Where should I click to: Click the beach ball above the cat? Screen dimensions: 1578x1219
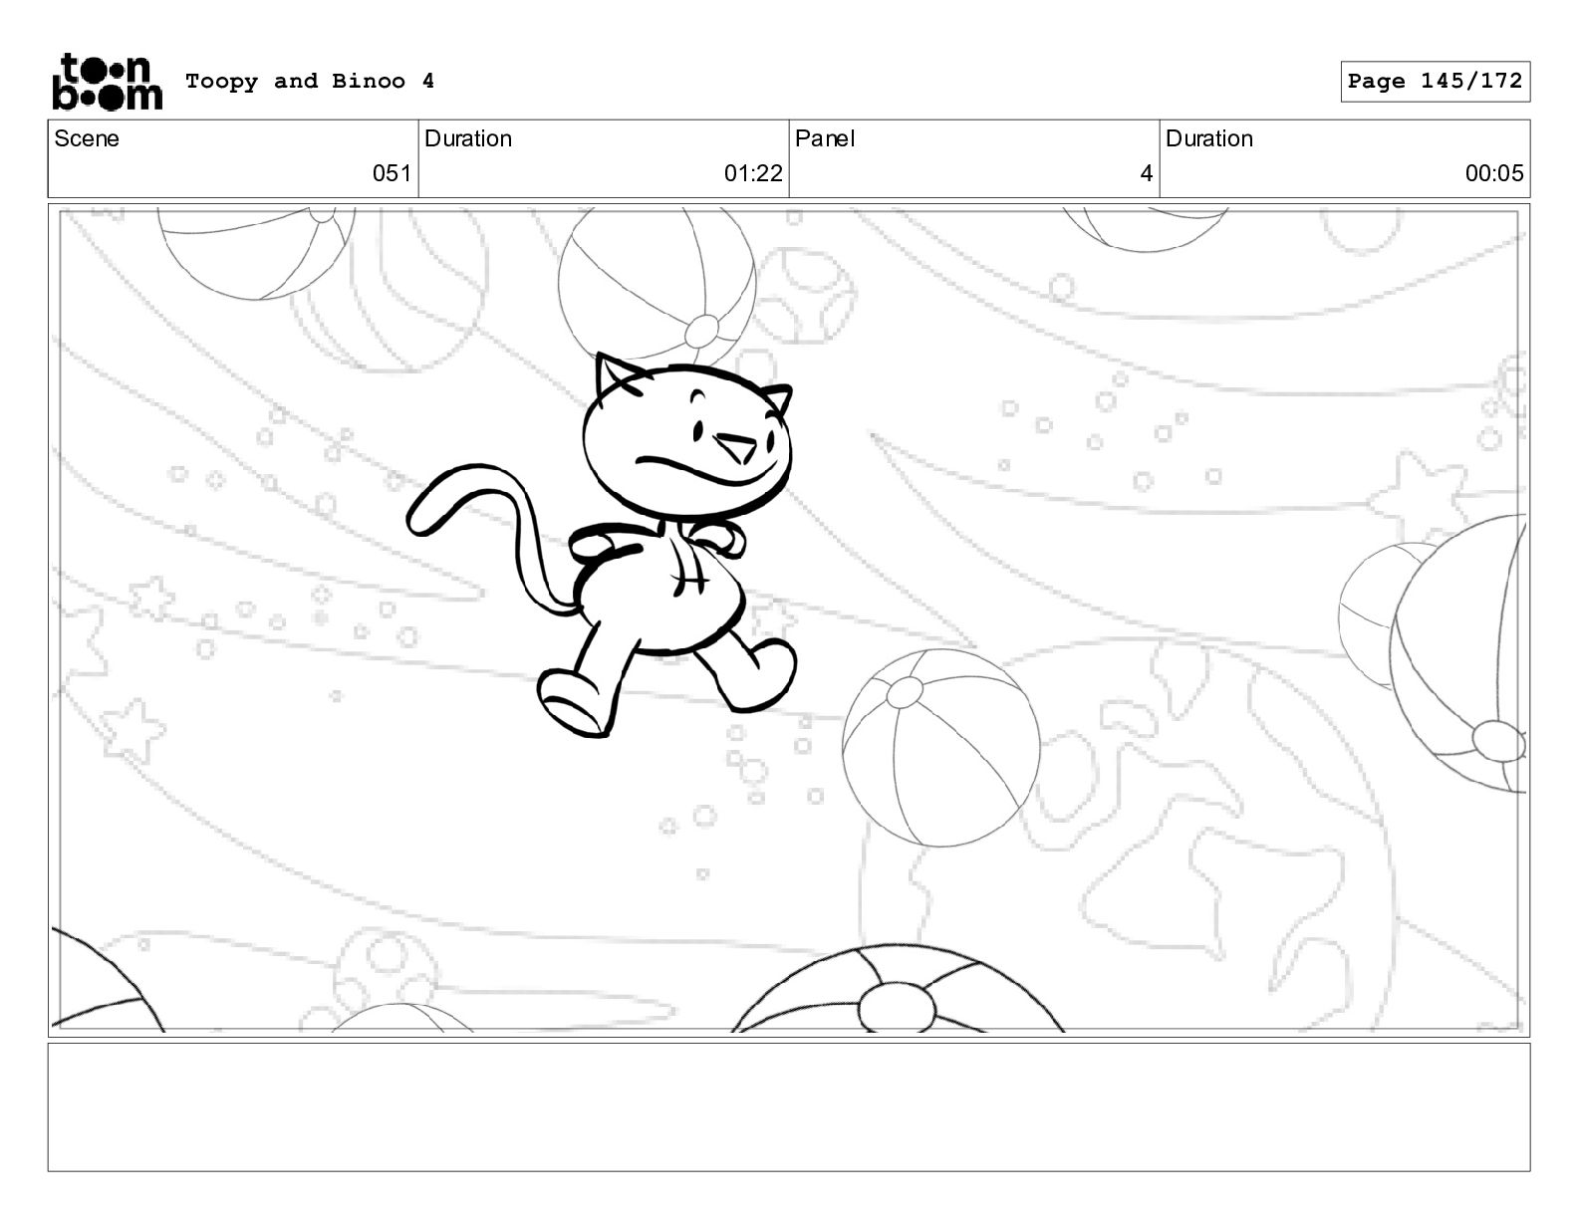pyautogui.click(x=657, y=283)
